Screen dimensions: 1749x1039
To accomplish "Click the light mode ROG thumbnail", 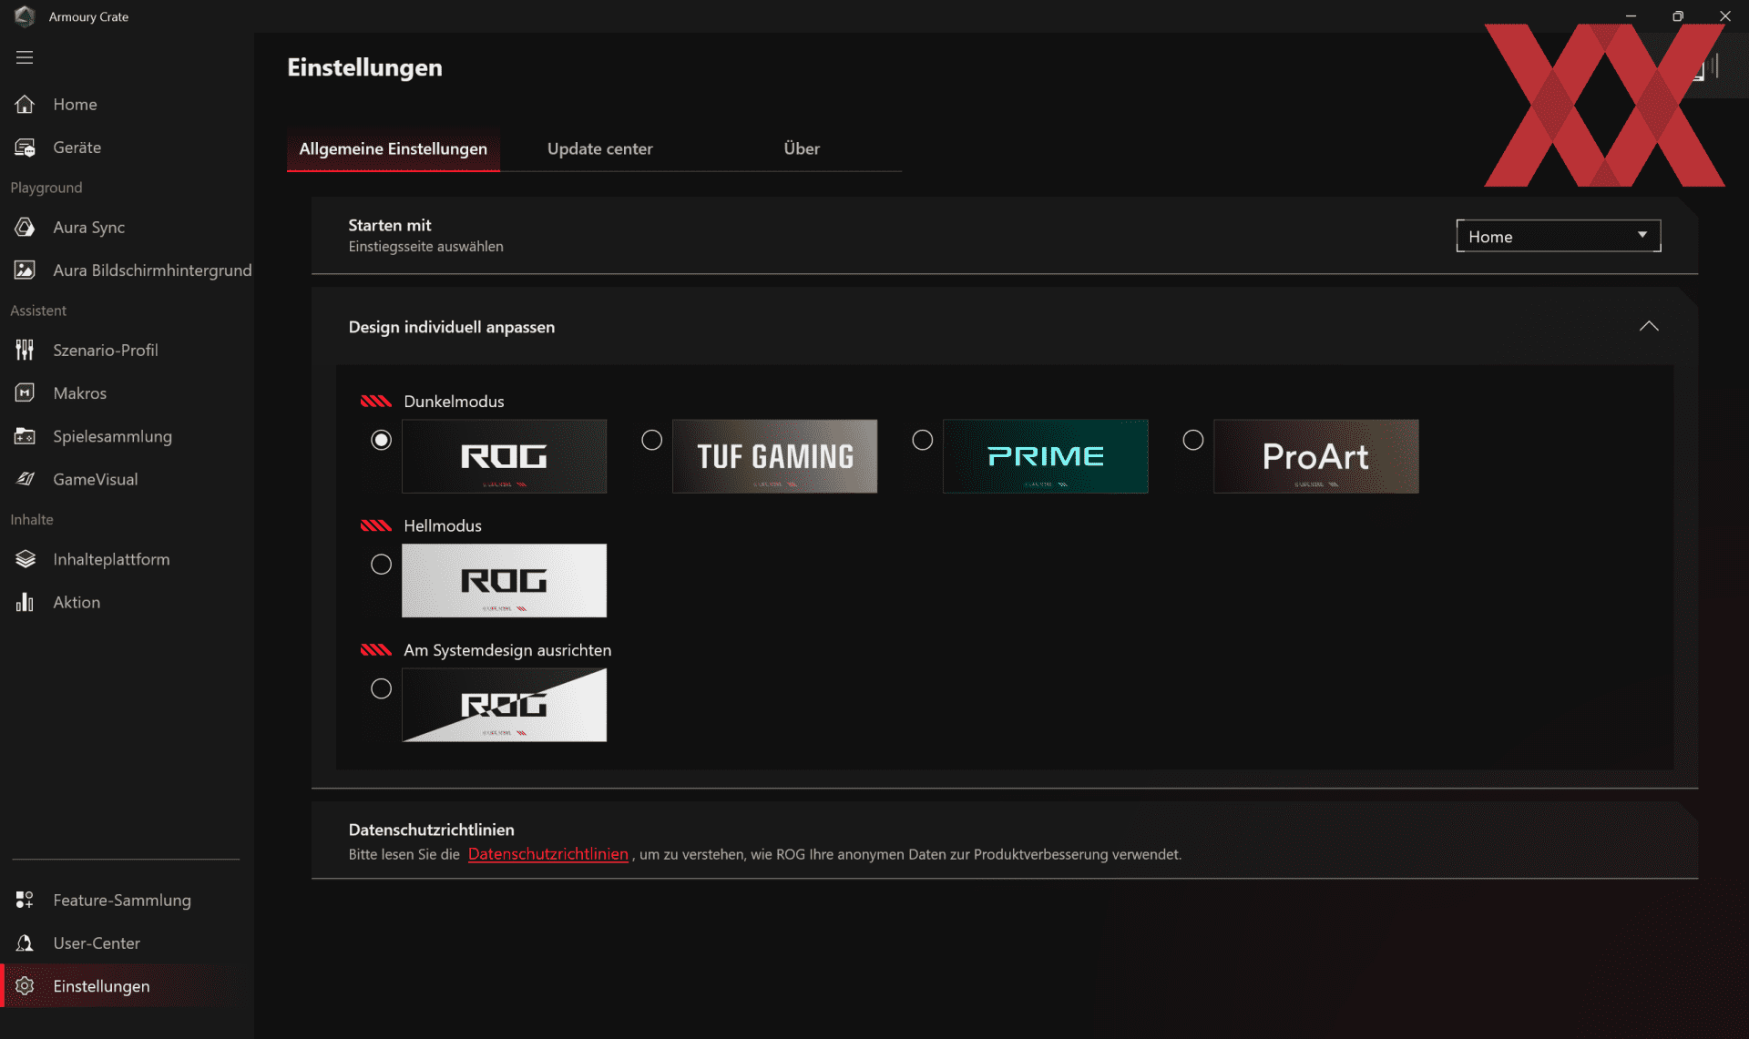I will (x=505, y=581).
